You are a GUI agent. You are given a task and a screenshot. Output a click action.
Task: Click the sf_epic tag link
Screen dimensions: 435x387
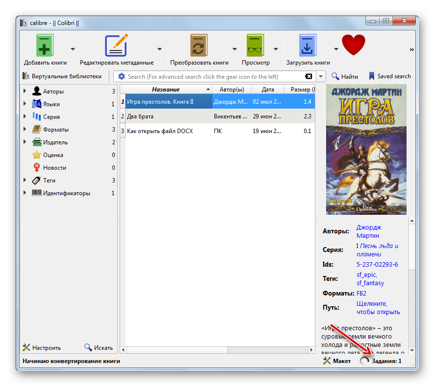(x=366, y=274)
